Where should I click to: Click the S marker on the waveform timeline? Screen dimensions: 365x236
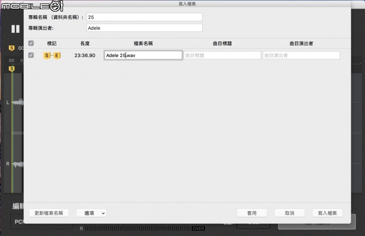coord(11,69)
